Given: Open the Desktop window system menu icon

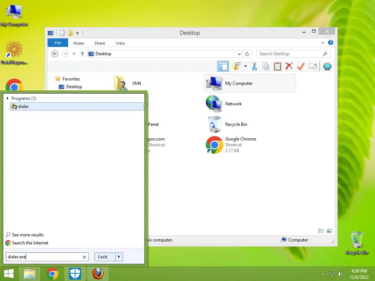Looking at the screenshot, I should coord(51,33).
